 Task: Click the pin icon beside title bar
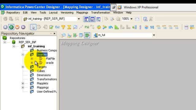114,7
